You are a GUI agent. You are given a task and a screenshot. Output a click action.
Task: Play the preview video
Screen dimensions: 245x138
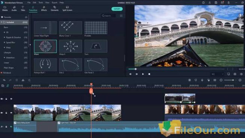tap(143, 74)
